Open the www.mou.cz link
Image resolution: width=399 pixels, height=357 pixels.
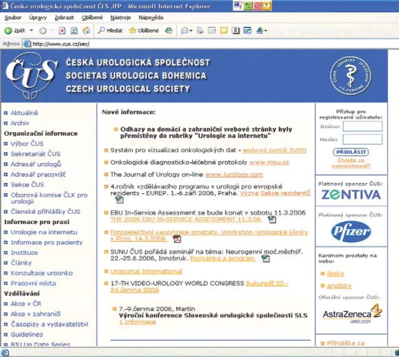269,162
